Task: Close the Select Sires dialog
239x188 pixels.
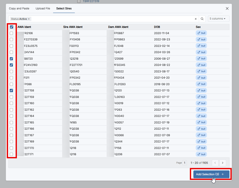Action: point(227,8)
